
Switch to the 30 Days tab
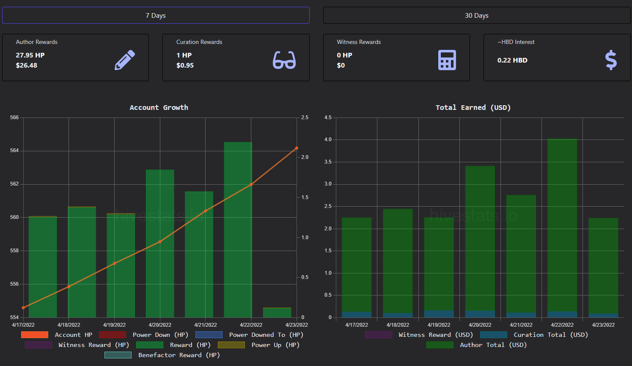click(477, 15)
